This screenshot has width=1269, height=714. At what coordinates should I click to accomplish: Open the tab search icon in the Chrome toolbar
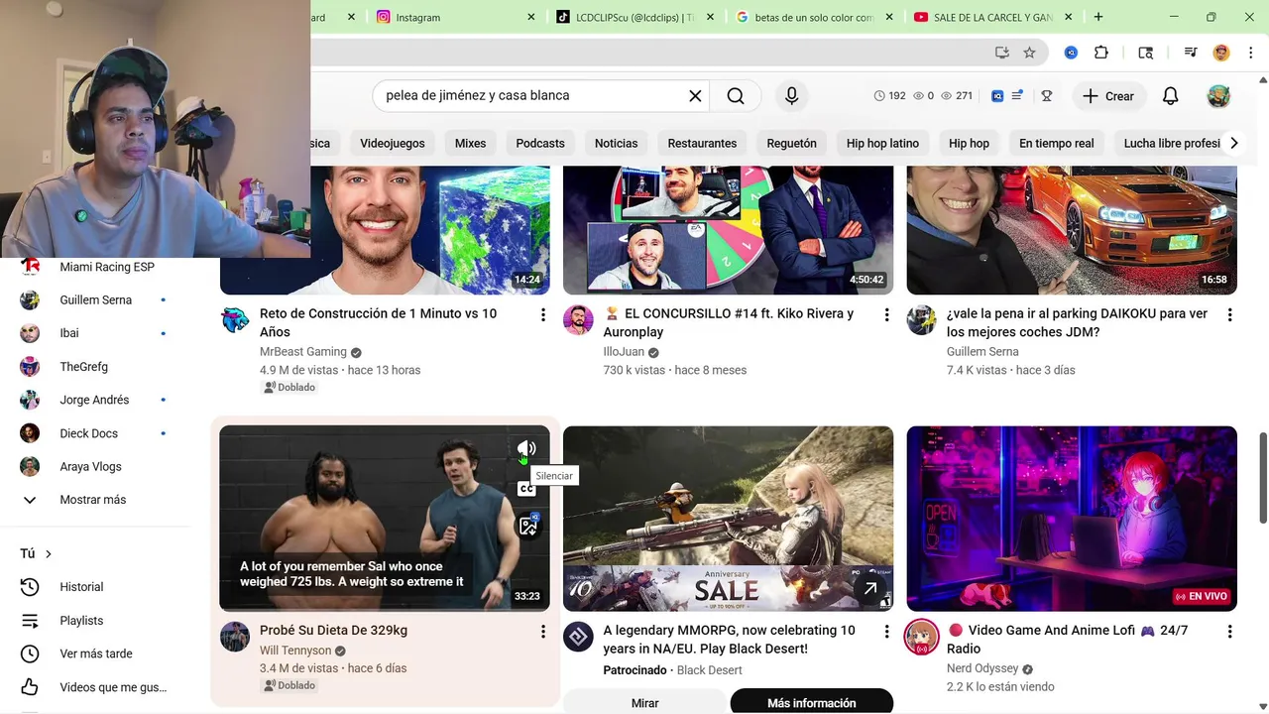point(1145,53)
